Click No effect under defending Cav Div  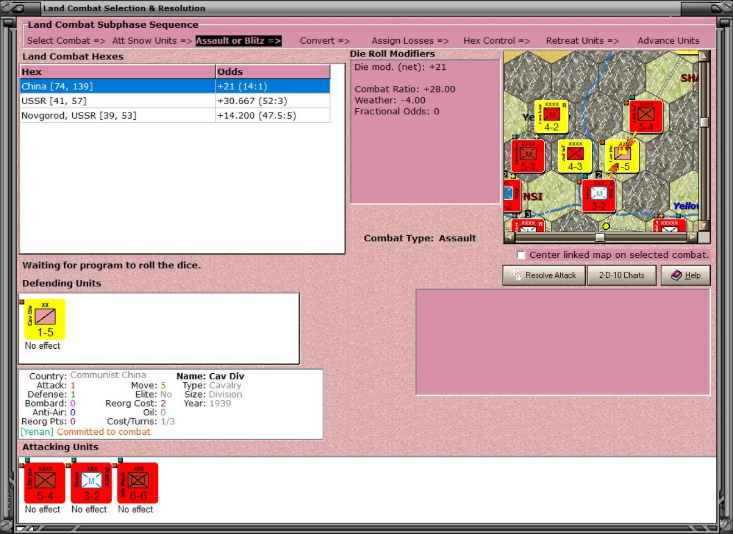(x=43, y=345)
